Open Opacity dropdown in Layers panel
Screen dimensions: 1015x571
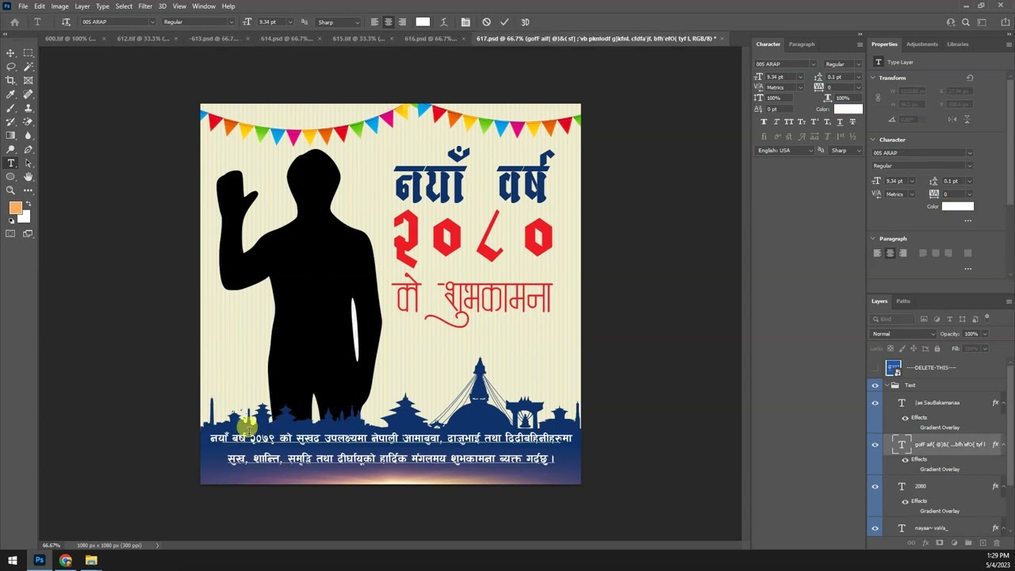point(985,334)
